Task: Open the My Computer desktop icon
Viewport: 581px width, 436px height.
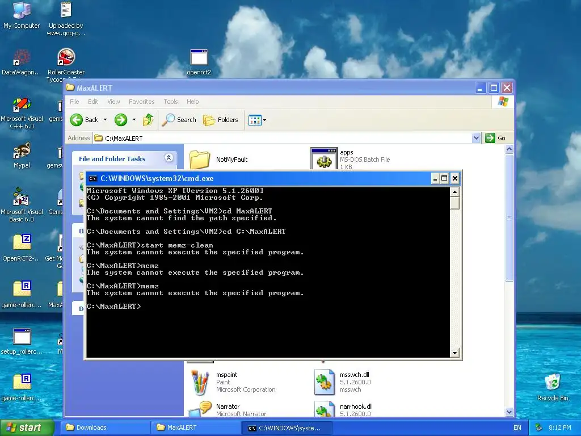Action: 22,15
